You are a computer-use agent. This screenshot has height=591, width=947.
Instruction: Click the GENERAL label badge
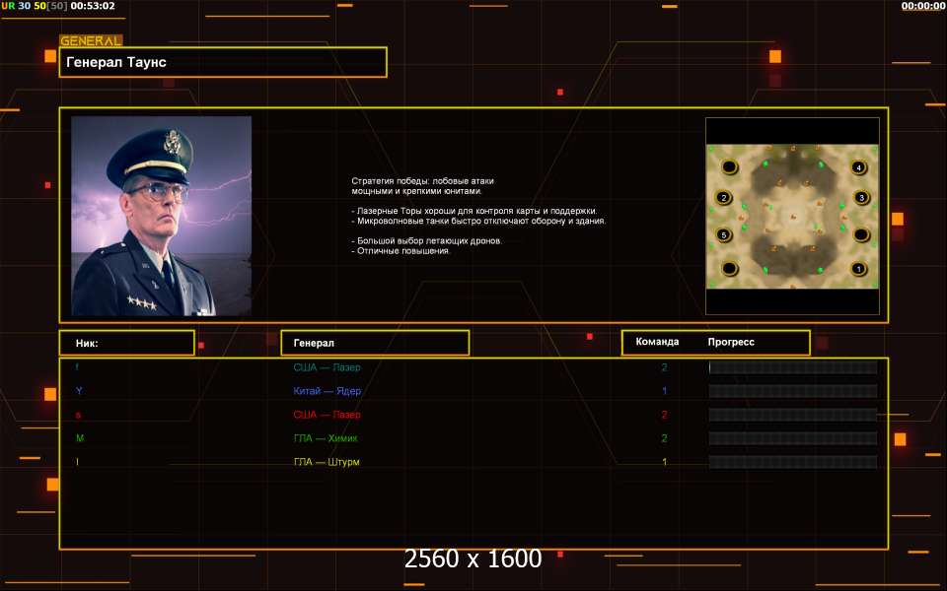pos(91,40)
